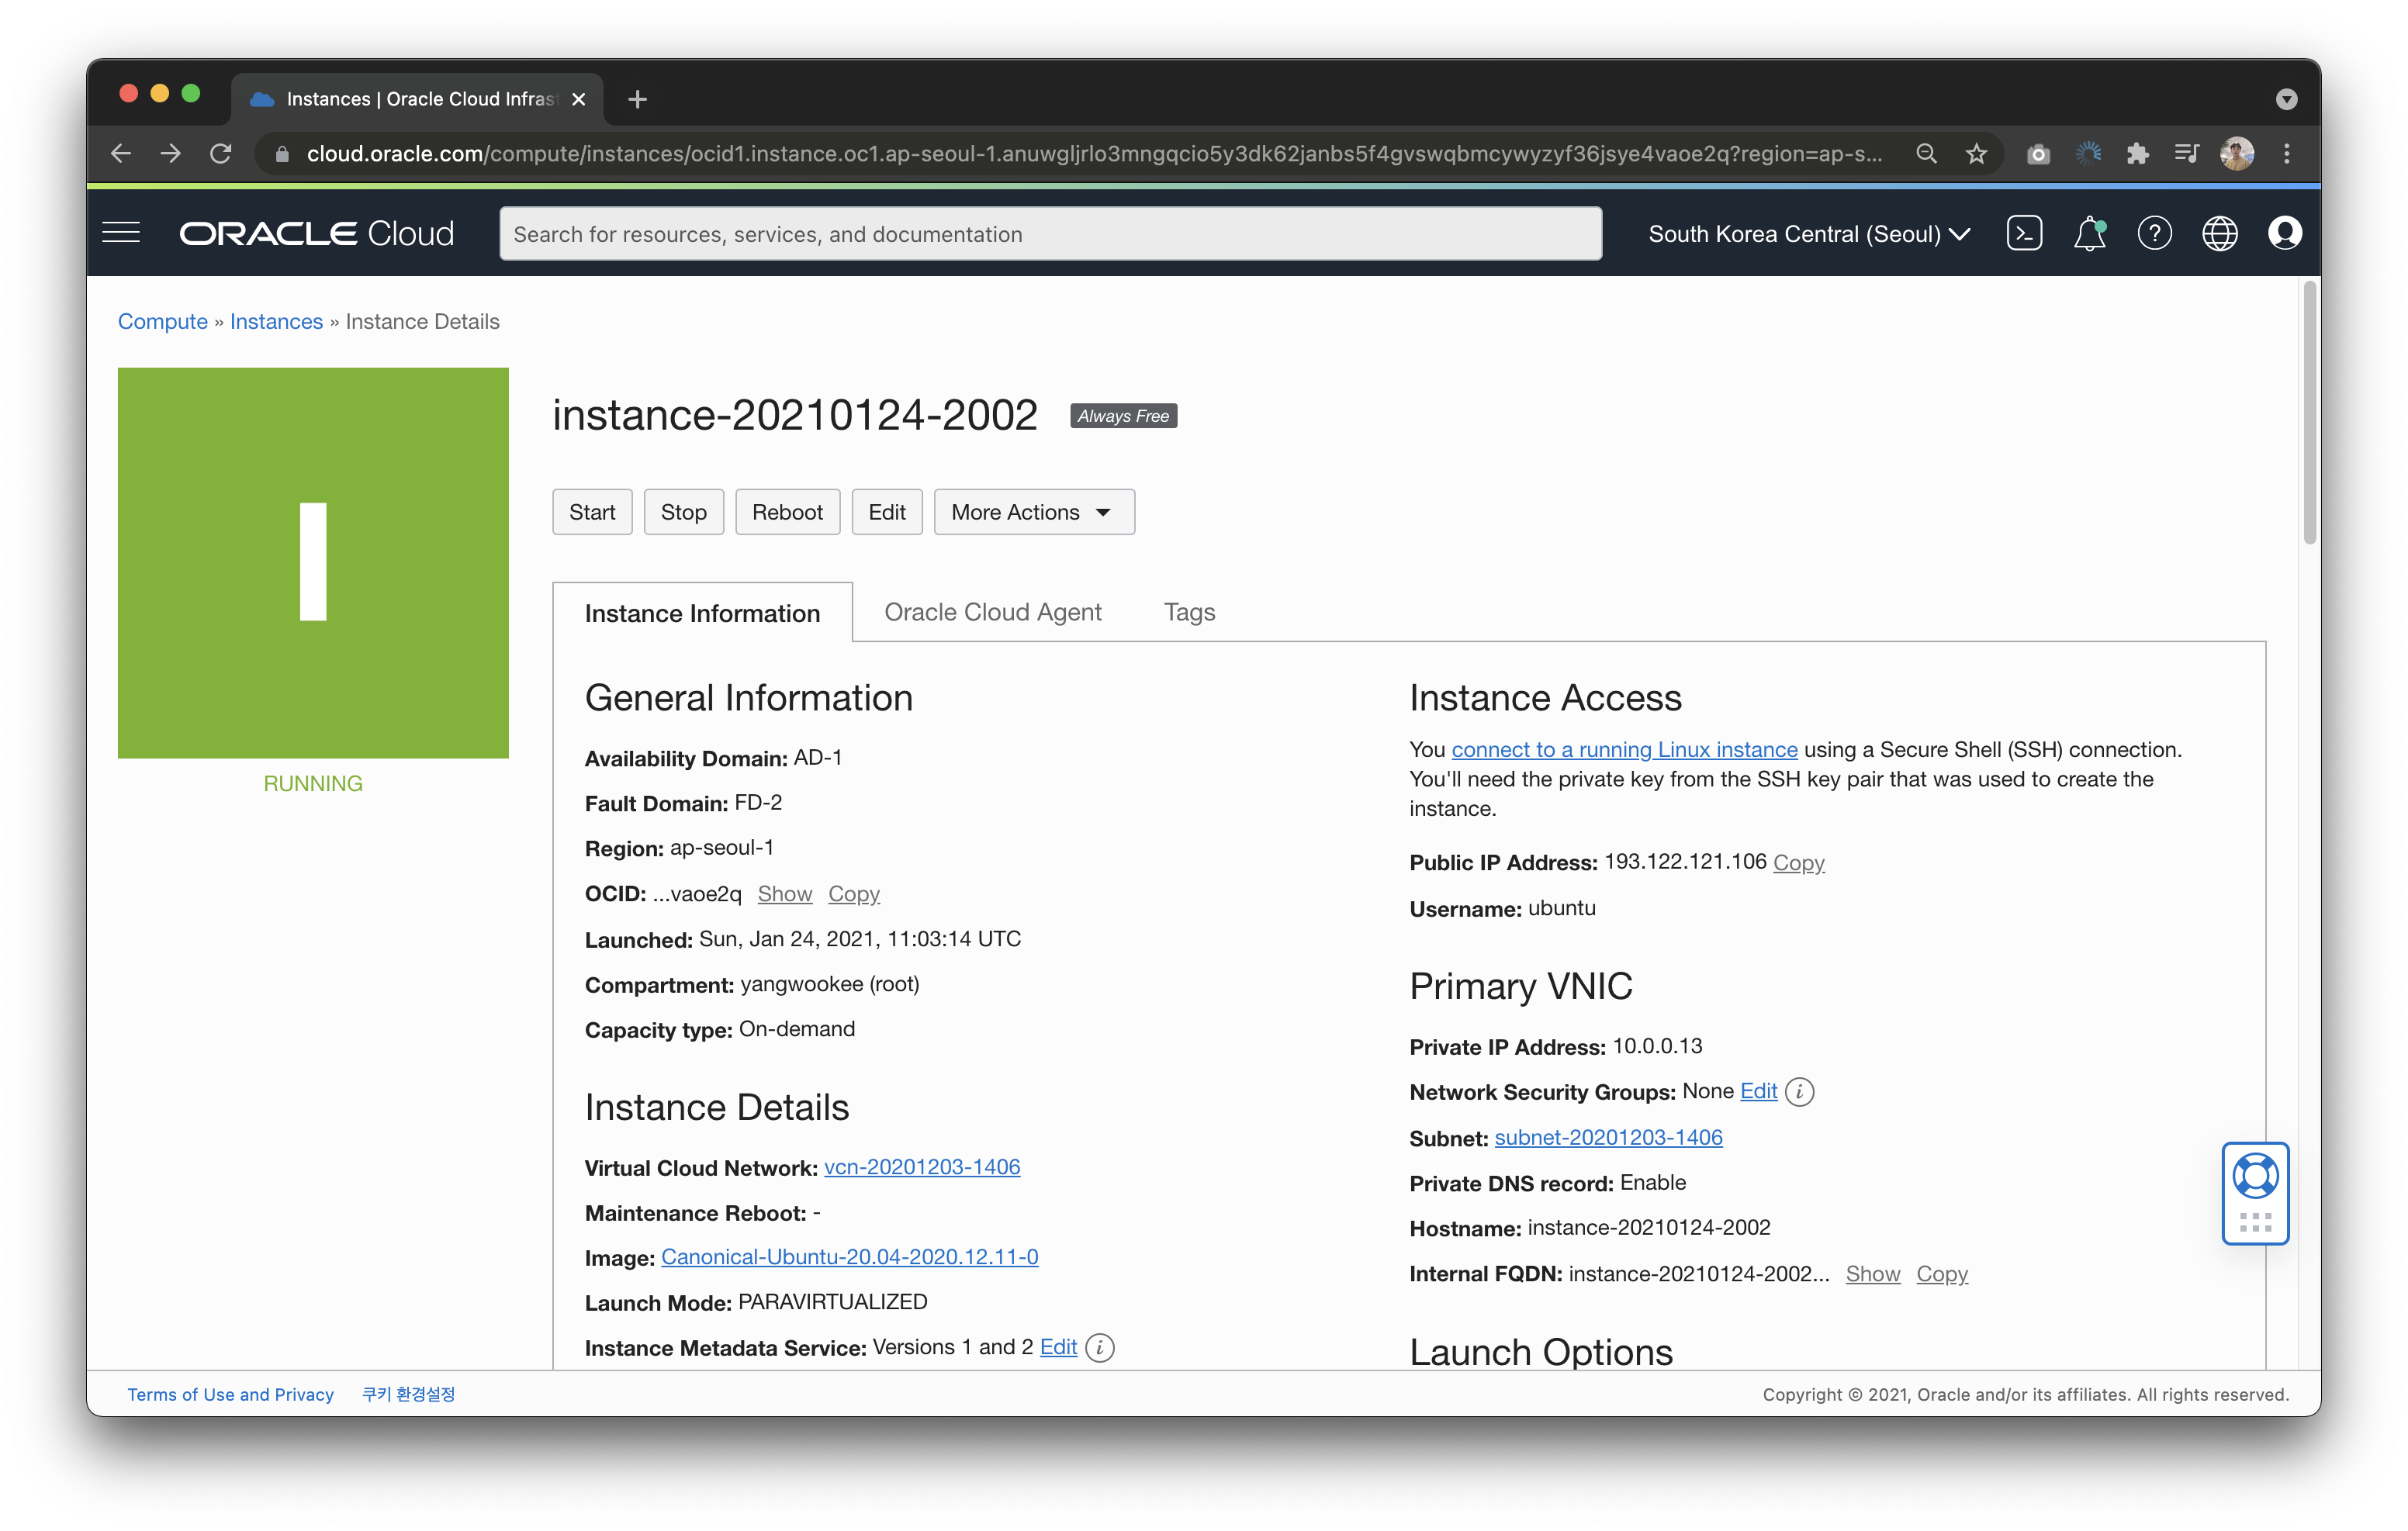Open the Chrome profile picture
The height and width of the screenshot is (1531, 2408).
2236,153
